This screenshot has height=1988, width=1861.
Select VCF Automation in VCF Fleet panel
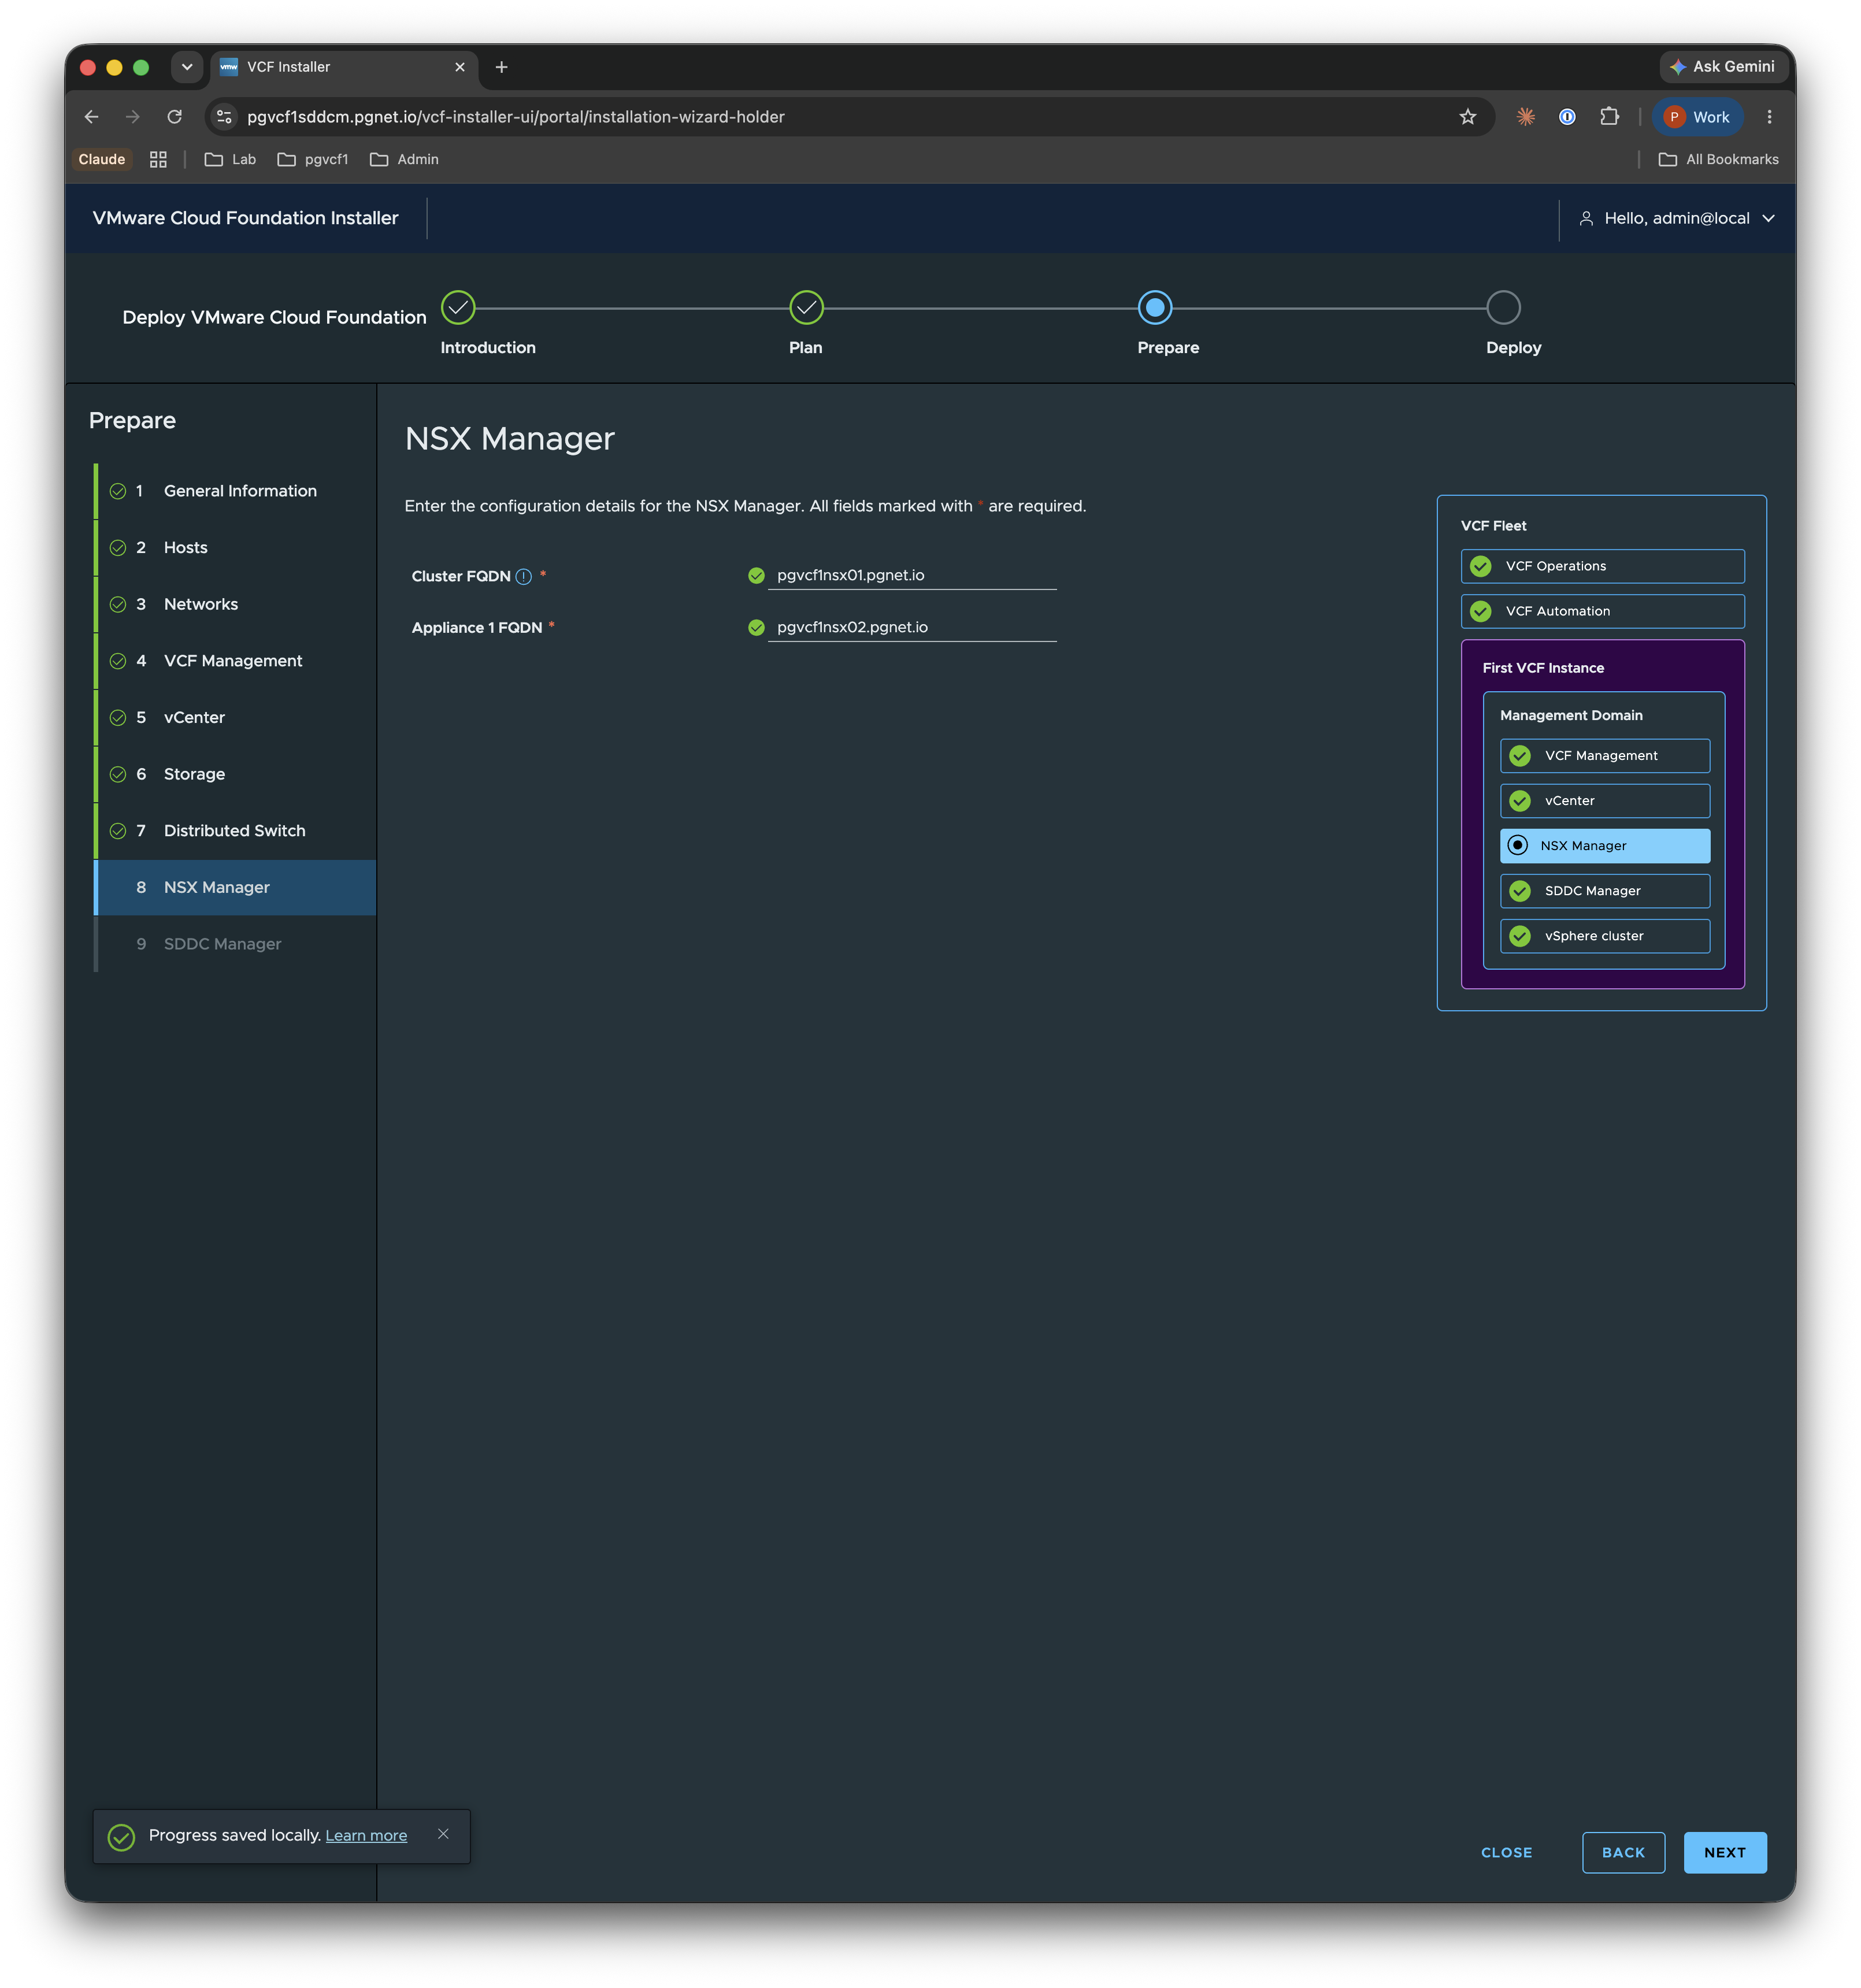tap(1602, 611)
